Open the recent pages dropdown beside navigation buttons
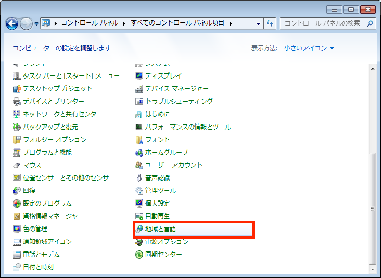The image size is (381, 278). coord(36,24)
